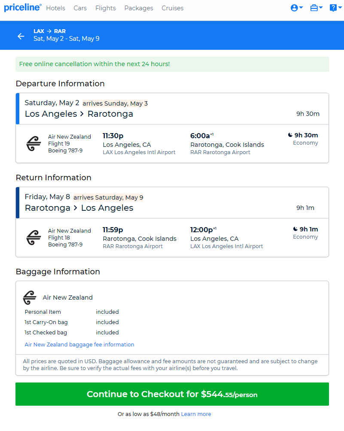Screen dimensions: 344x431
Task: Open the My Trips briefcase dropdown
Action: click(x=316, y=8)
